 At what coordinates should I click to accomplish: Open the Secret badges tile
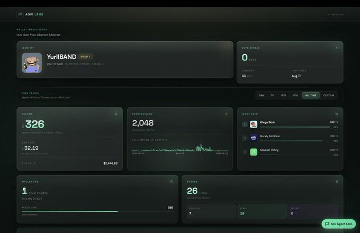coord(313,211)
